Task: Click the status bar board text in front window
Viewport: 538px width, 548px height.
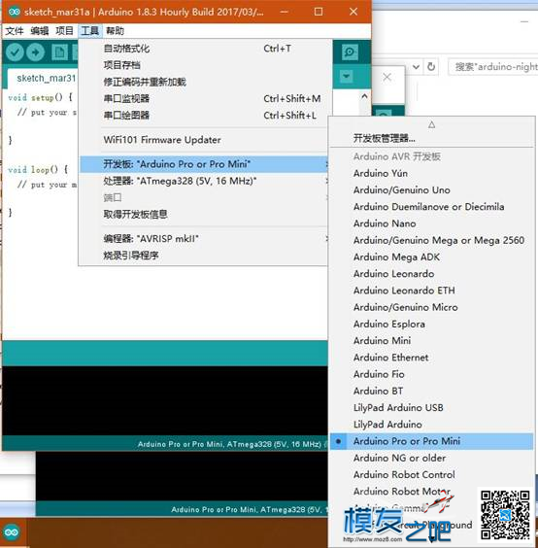Action: (229, 444)
